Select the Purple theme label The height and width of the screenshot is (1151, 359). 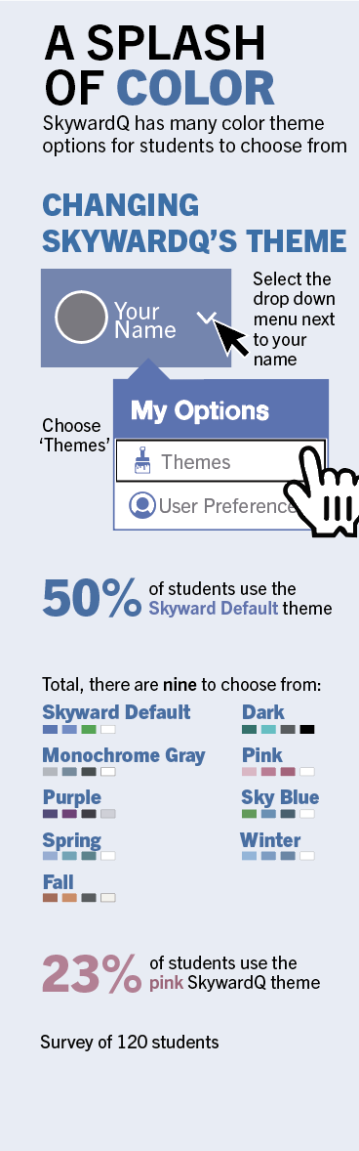tap(72, 798)
